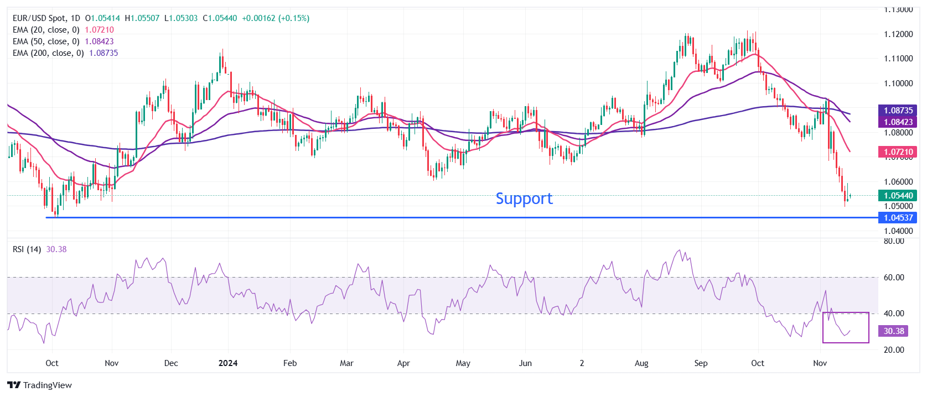Click the 1.12000 price axis label
This screenshot has width=927, height=397.
click(898, 34)
